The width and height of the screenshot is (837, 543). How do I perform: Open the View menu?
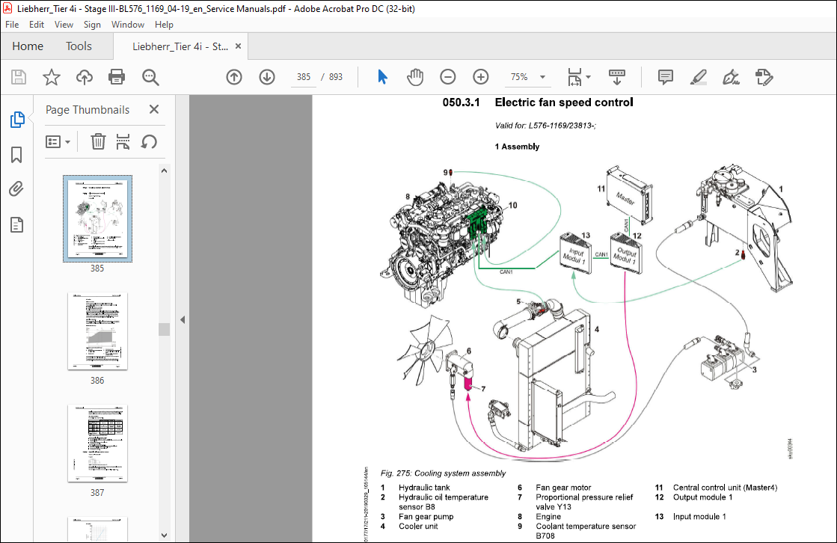(x=64, y=25)
